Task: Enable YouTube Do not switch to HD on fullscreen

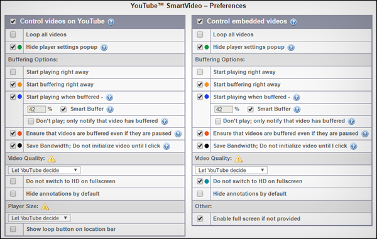Action: (x=13, y=181)
